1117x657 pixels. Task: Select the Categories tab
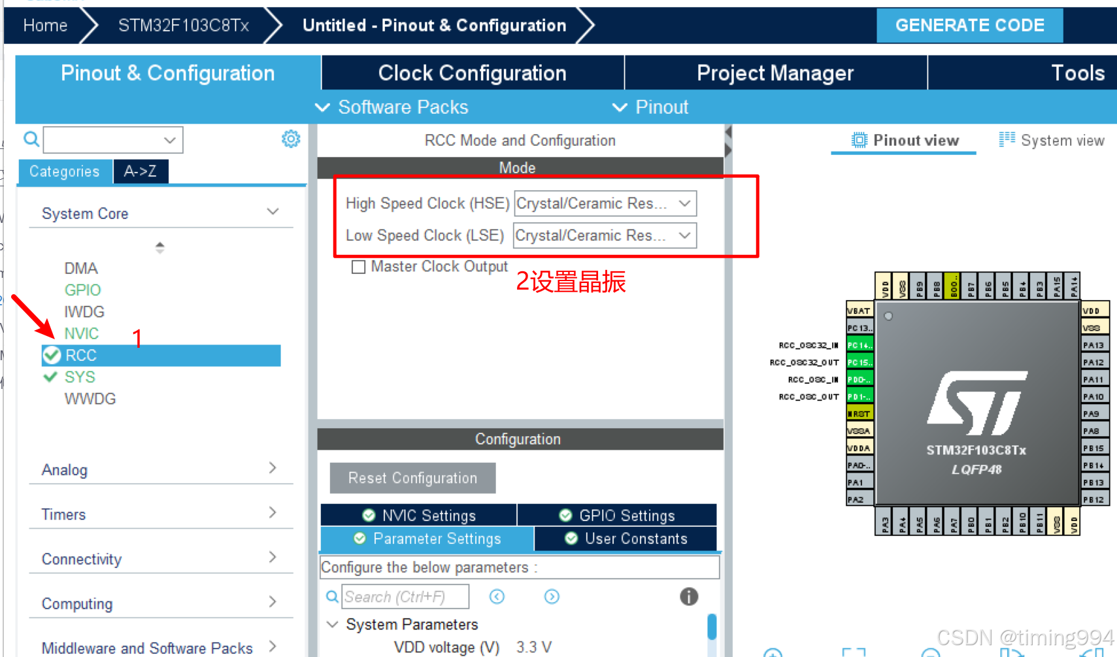point(65,171)
